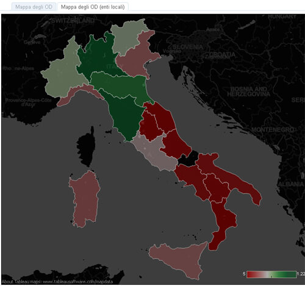Switch to the 'Mappa degli OD' tab
Viewport: 305px width, 286px height.
click(x=34, y=7)
